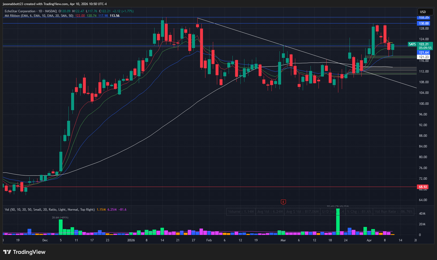This screenshot has width=437, height=260.
Task: Click the SATS ticker price label
Action: 412,44
